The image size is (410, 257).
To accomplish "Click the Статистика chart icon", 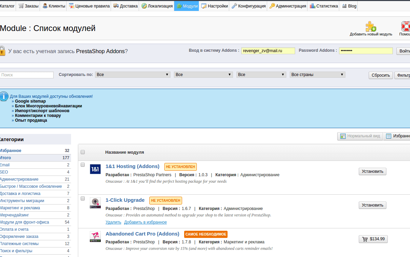I will 312,6.
